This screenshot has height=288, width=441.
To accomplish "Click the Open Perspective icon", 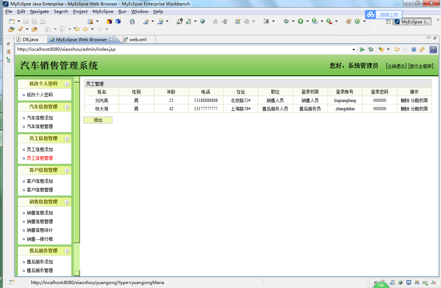I will pyautogui.click(x=388, y=22).
